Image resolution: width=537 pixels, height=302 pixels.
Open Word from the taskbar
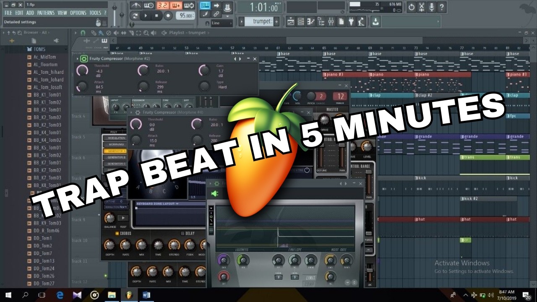[x=146, y=295]
